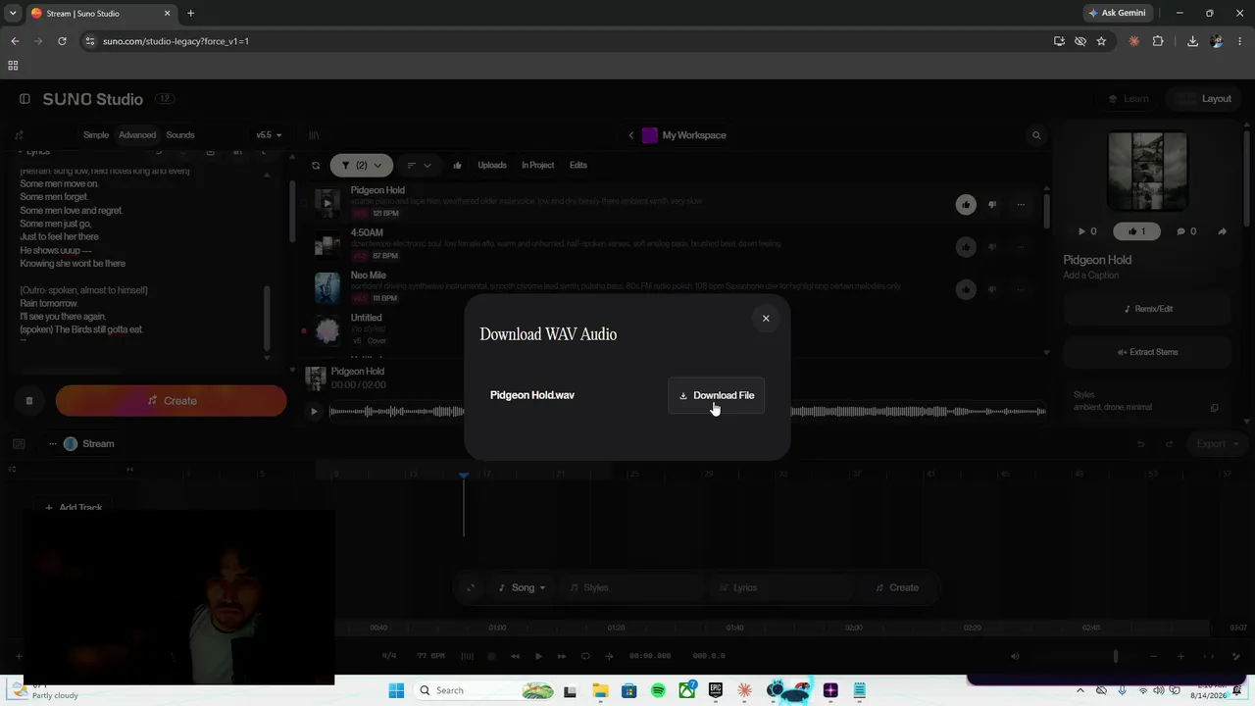The image size is (1255, 706).
Task: Select the 4:50AM song thumbnail
Action: (x=327, y=244)
